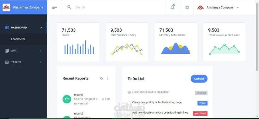
Task: Click the FINISHED status badge
Action: [201, 93]
